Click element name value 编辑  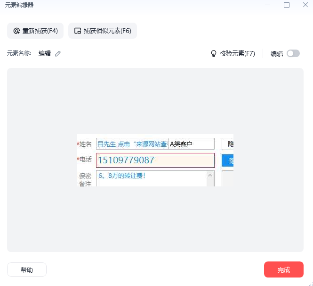[45, 53]
